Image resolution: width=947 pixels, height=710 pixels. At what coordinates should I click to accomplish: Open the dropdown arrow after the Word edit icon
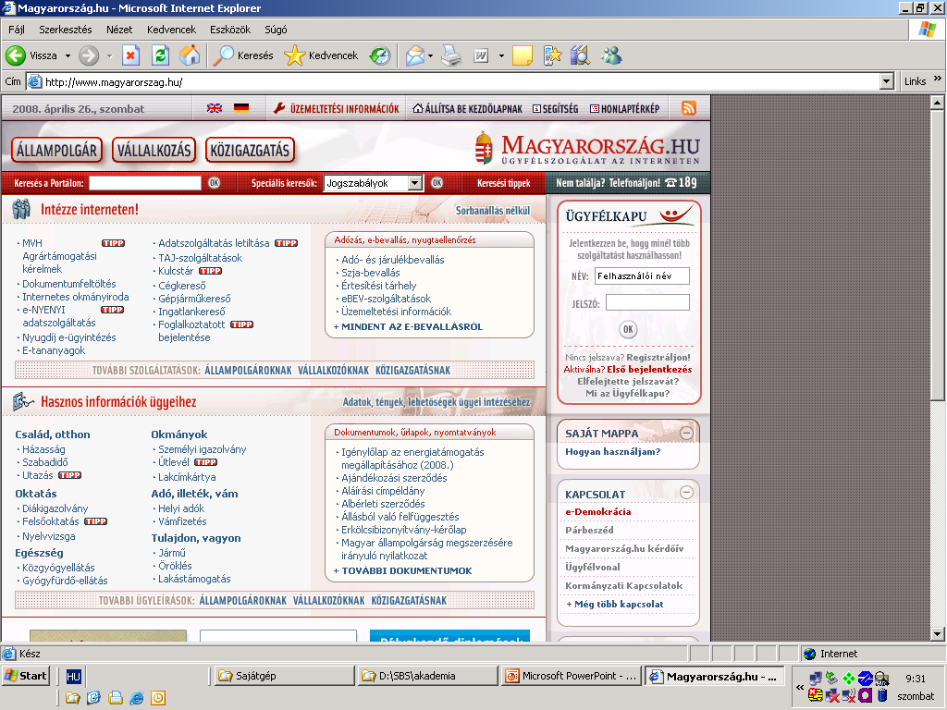coord(501,56)
